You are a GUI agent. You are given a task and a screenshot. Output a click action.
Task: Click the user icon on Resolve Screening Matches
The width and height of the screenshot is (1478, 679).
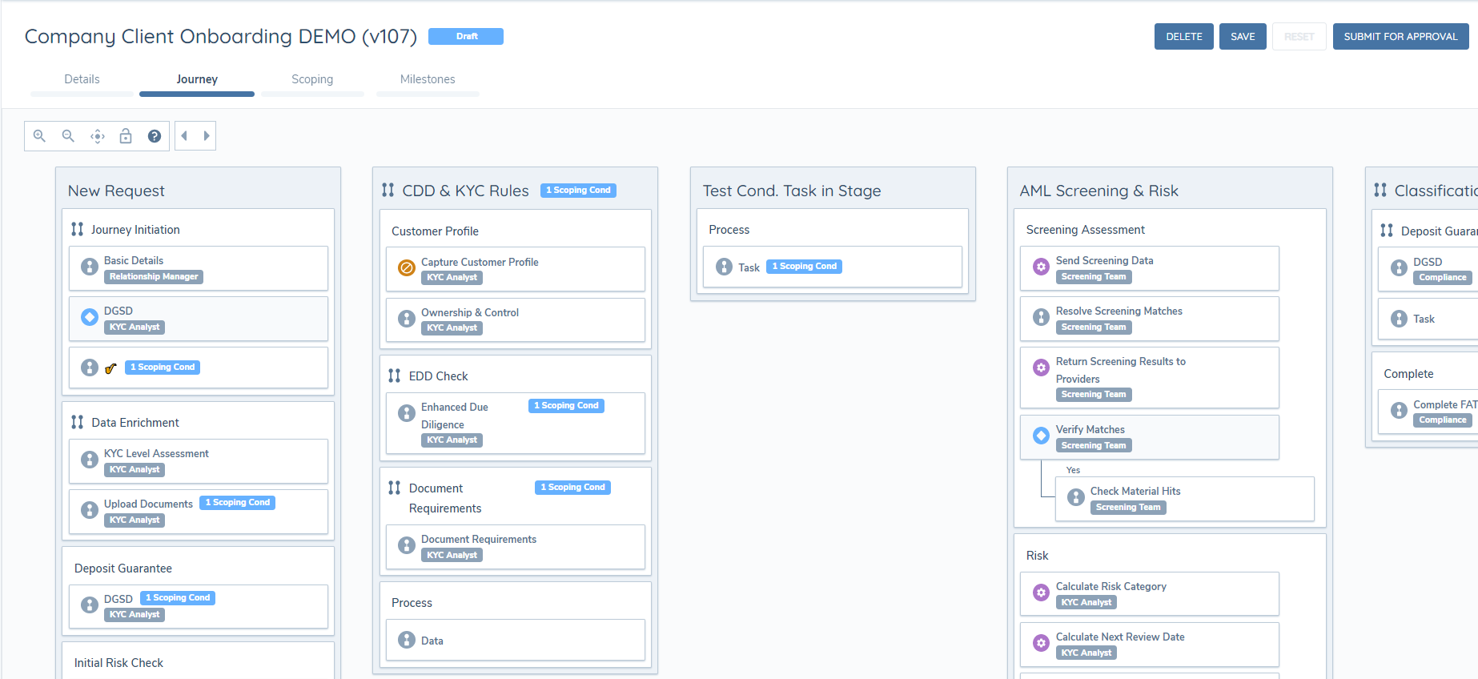point(1041,317)
